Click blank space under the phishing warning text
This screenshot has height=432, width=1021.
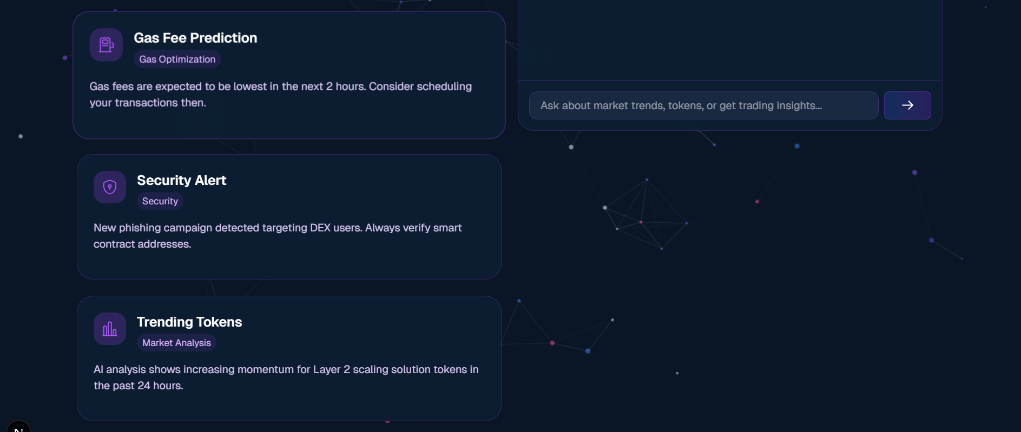(x=289, y=264)
